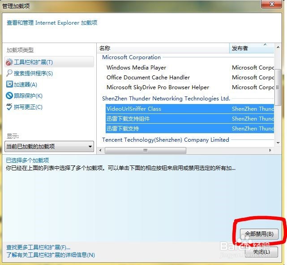Click the gear icon beside 工具栏和扩展
The width and height of the screenshot is (287, 265).
(x=9, y=62)
